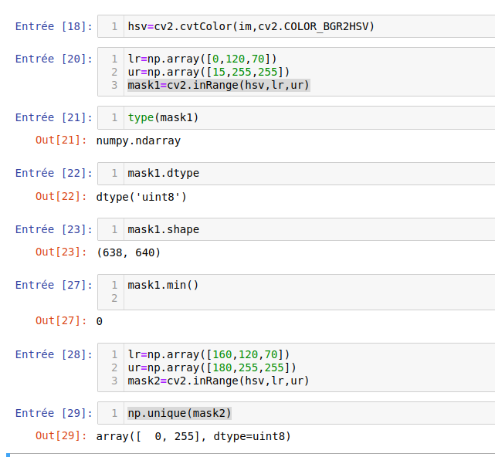
Task: Click the type(mask1) code cell
Action: (164, 117)
